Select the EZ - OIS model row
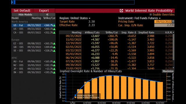This screenshot has height=104, width=186. pos(33,43)
